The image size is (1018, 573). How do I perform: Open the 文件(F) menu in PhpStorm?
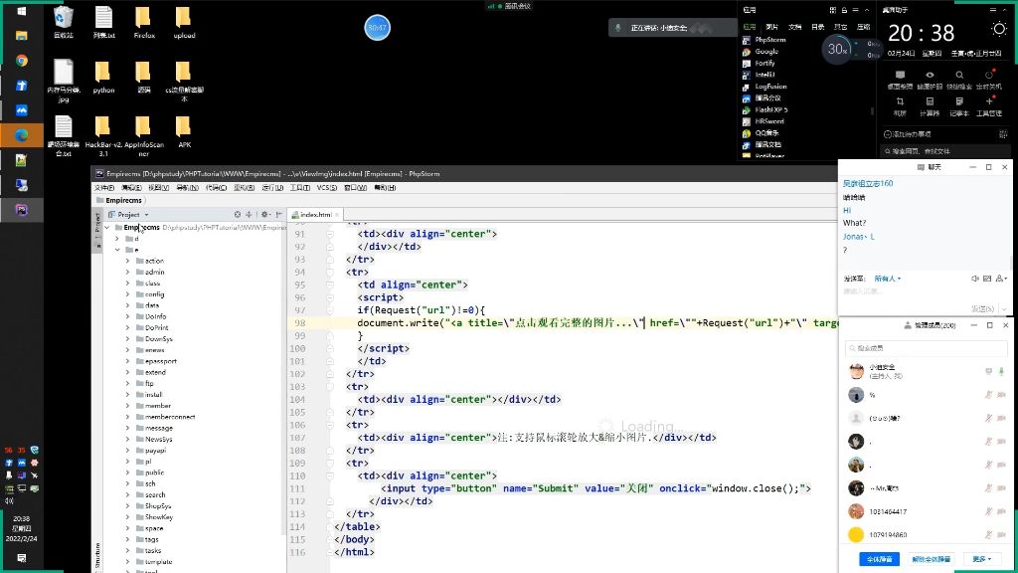[103, 188]
